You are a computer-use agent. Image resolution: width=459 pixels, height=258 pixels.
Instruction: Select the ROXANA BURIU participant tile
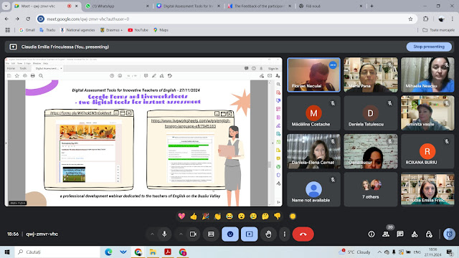tap(427, 151)
